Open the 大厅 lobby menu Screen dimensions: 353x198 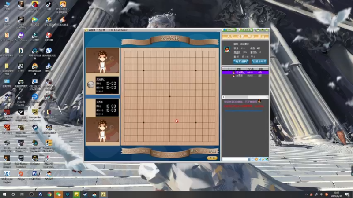point(230,37)
